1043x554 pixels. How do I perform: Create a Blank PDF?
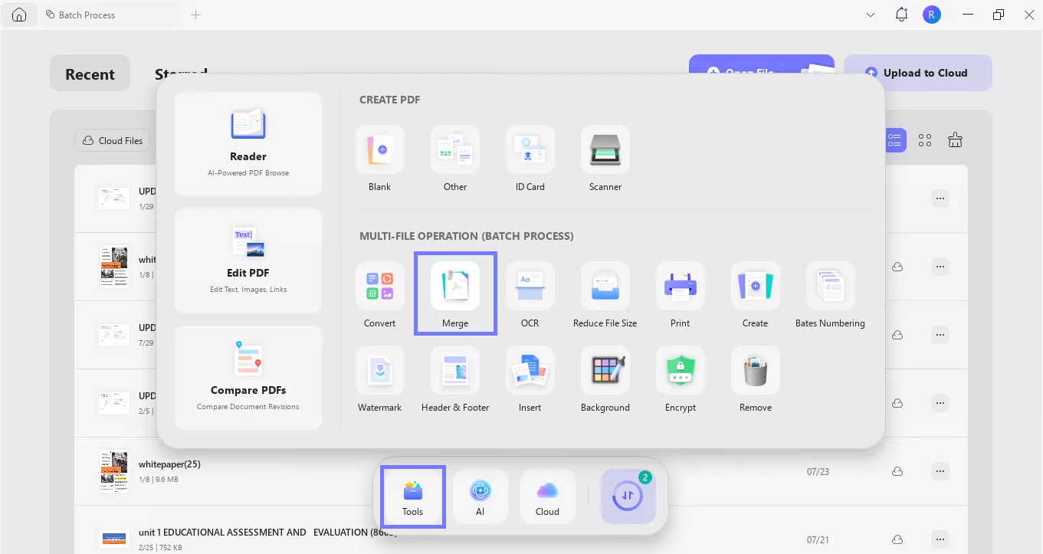379,156
